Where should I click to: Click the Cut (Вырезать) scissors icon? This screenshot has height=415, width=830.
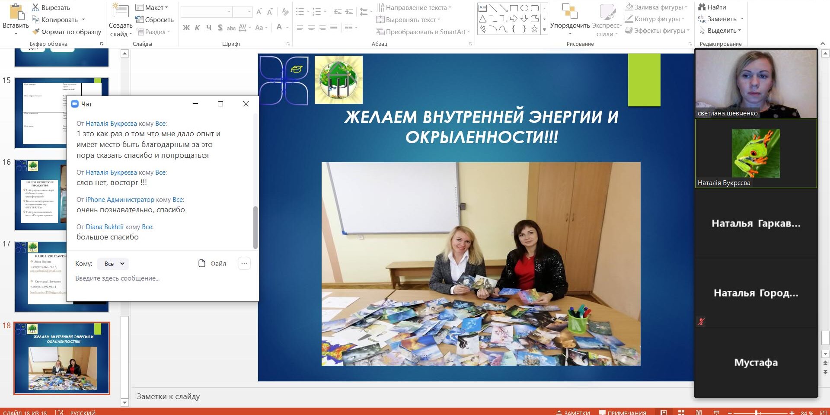point(35,7)
